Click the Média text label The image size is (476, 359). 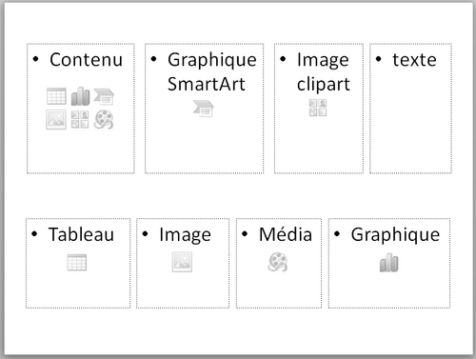286,234
